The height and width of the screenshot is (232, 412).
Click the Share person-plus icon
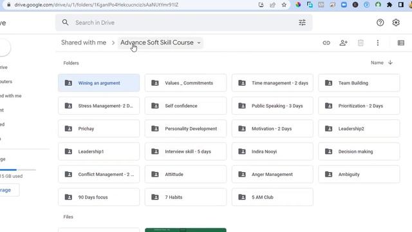coord(343,43)
